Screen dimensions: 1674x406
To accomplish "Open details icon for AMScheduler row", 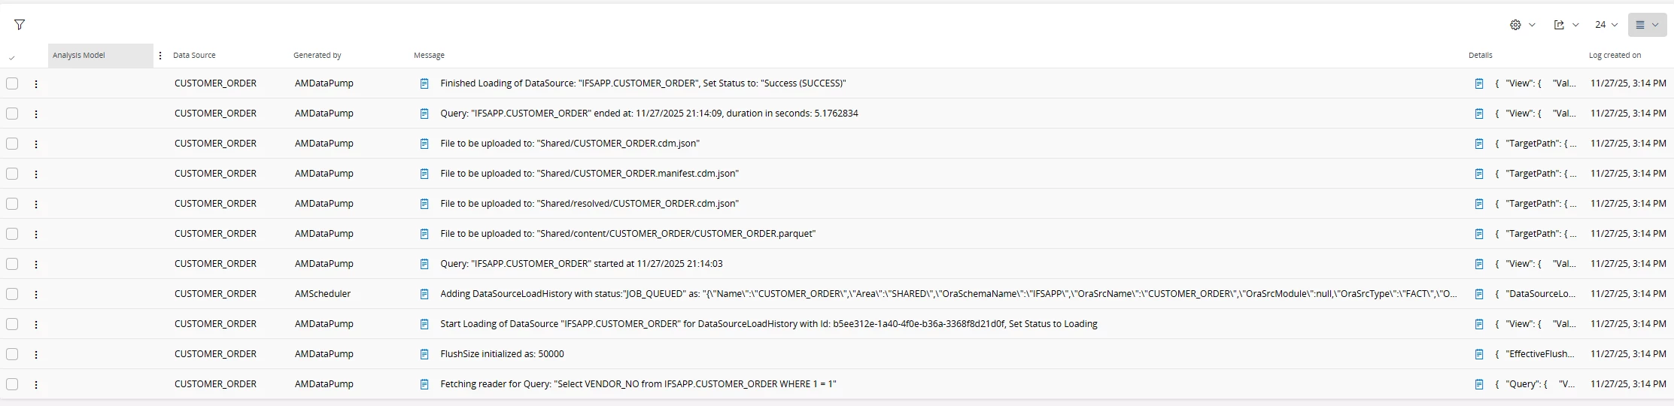I will [1479, 294].
